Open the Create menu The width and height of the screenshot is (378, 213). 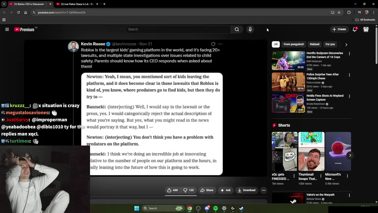tap(339, 29)
